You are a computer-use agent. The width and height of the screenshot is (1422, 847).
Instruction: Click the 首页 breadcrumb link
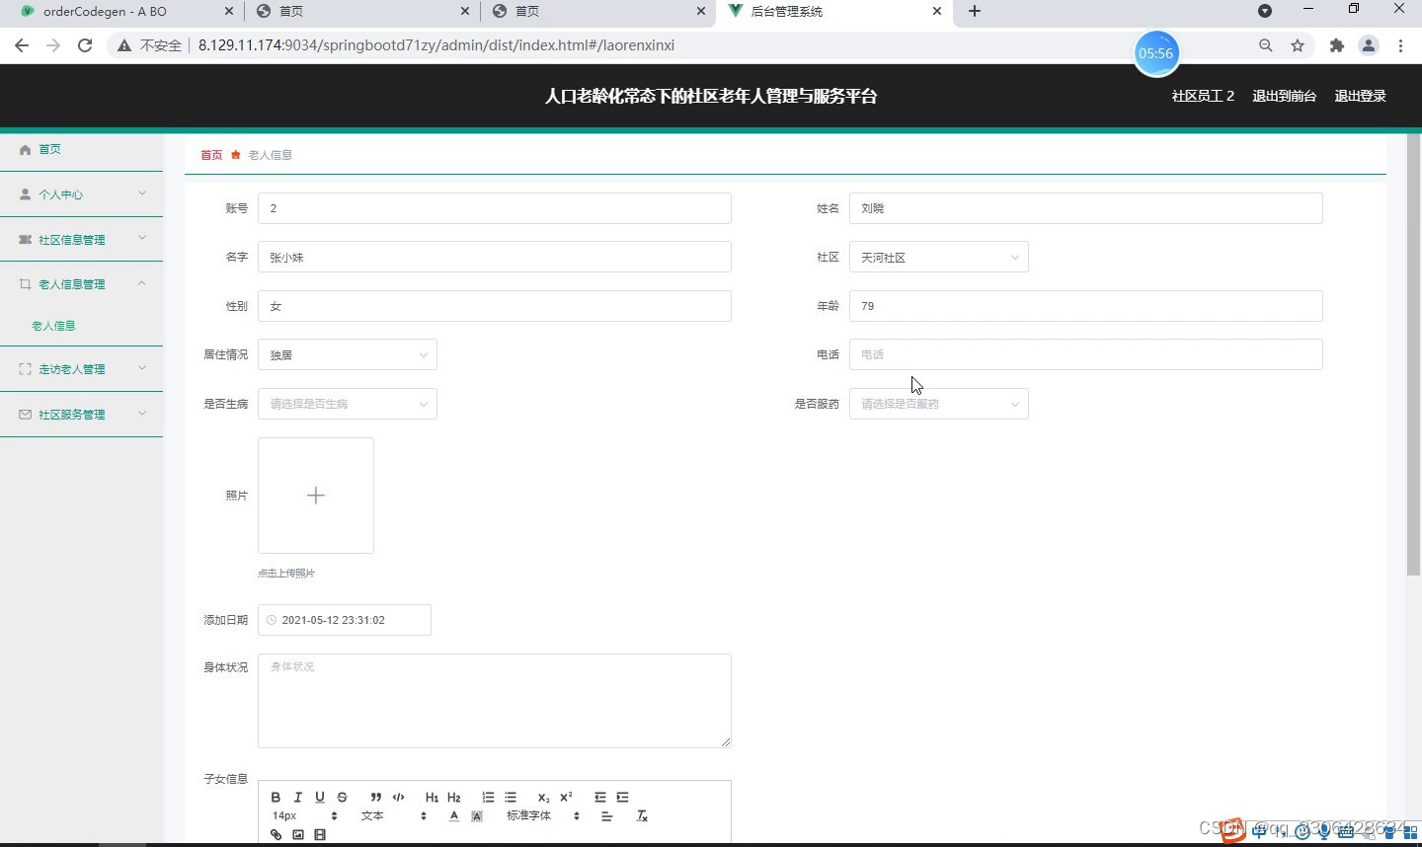pos(211,155)
